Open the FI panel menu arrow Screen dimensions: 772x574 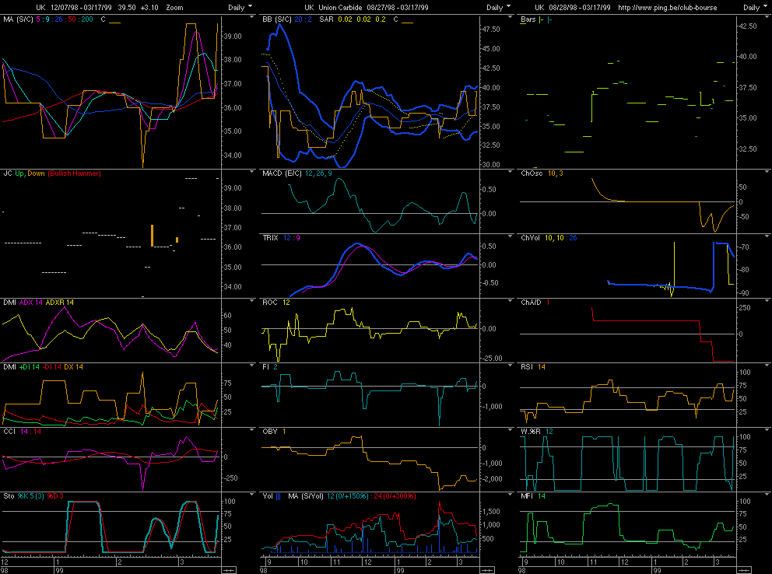(x=510, y=365)
